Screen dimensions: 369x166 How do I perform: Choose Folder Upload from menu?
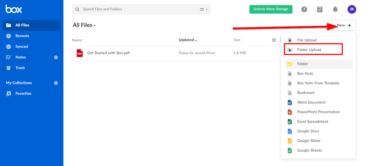318,50
